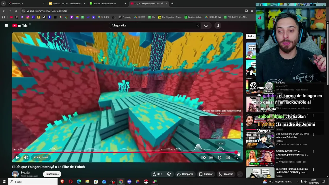Go back to previous page
Viewport: 329px width, 185px height.
(x=4, y=11)
